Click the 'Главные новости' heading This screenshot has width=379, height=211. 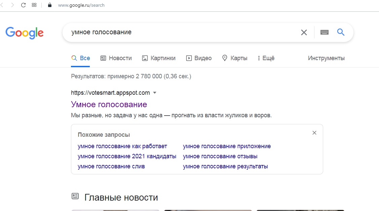tap(121, 198)
